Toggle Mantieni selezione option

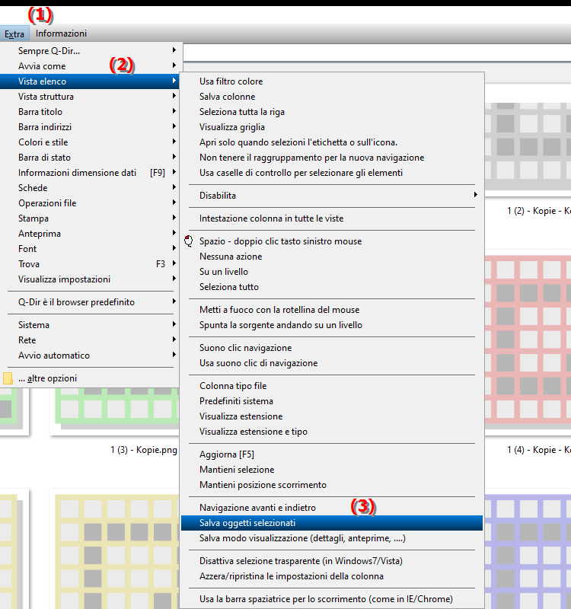(332, 470)
